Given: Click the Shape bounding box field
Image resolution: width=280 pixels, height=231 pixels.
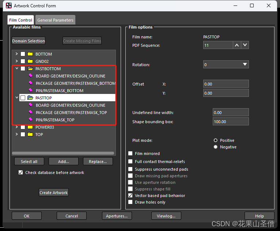Looking at the screenshot, I should point(231,122).
